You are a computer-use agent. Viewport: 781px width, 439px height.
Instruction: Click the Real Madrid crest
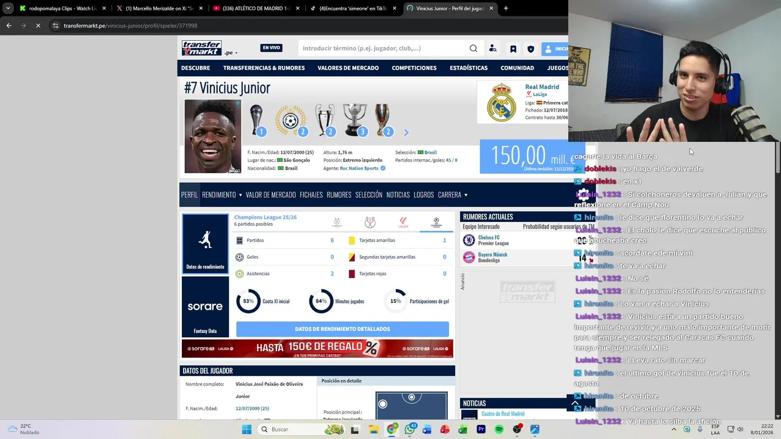[x=501, y=102]
